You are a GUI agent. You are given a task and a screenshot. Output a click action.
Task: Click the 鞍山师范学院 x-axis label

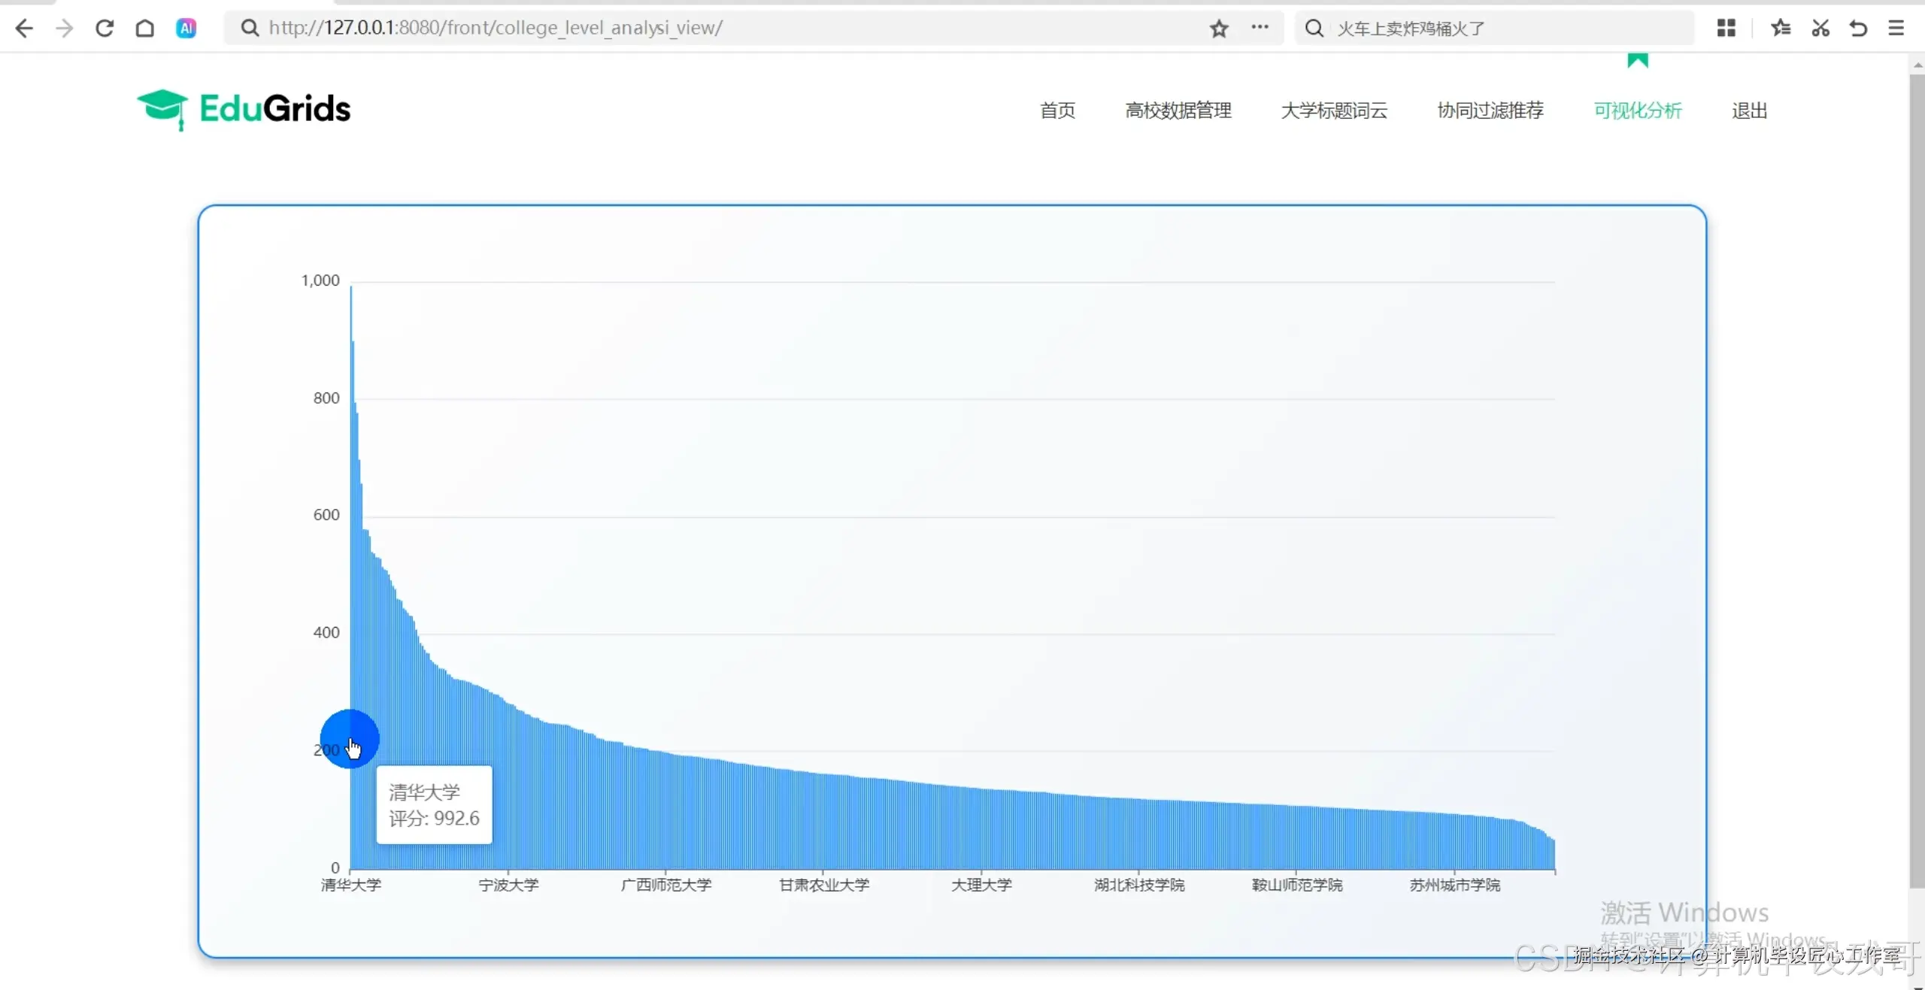coord(1297,885)
